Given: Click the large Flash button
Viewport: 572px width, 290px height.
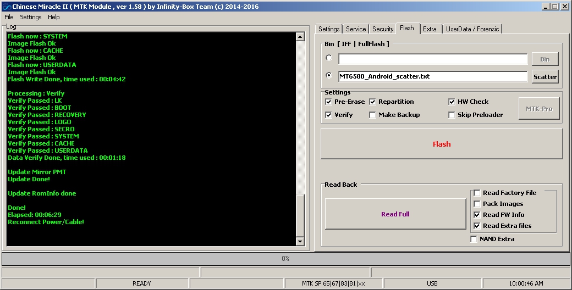Looking at the screenshot, I should coord(442,144).
